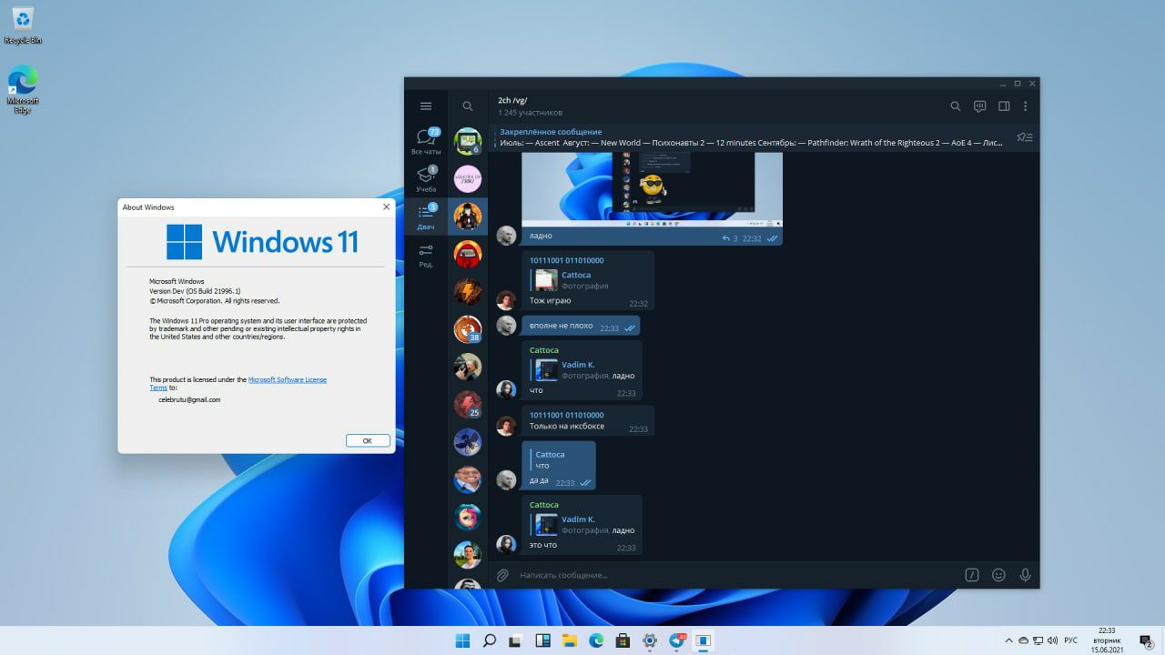The height and width of the screenshot is (655, 1165).
Task: Open the notification center icon
Action: 1147,641
